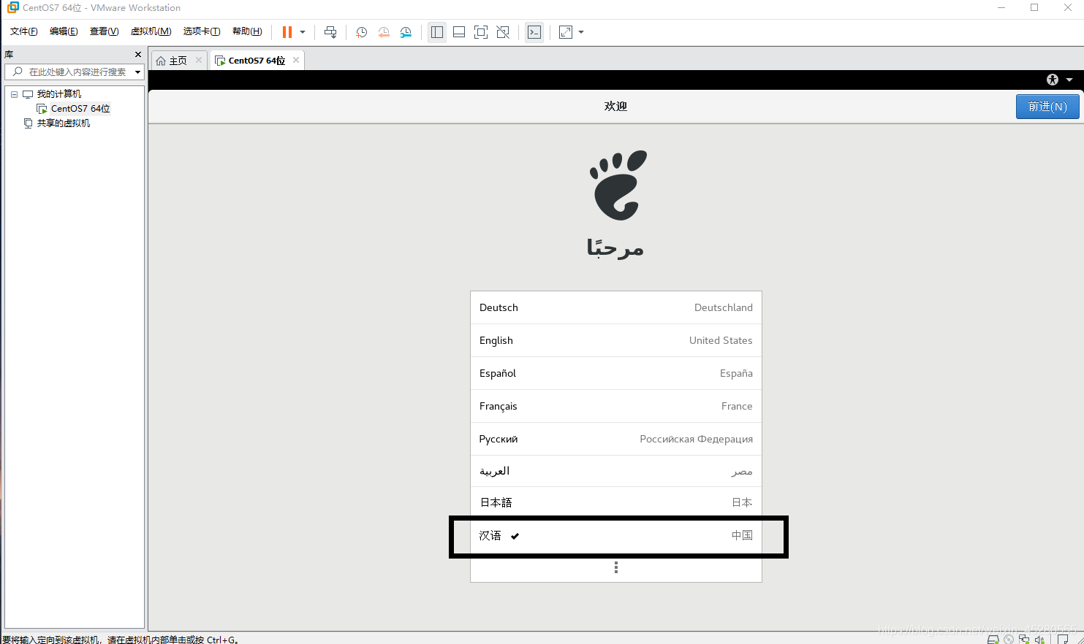The image size is (1084, 644).
Task: Collapse the 我的计算机 tree node
Action: [x=14, y=94]
